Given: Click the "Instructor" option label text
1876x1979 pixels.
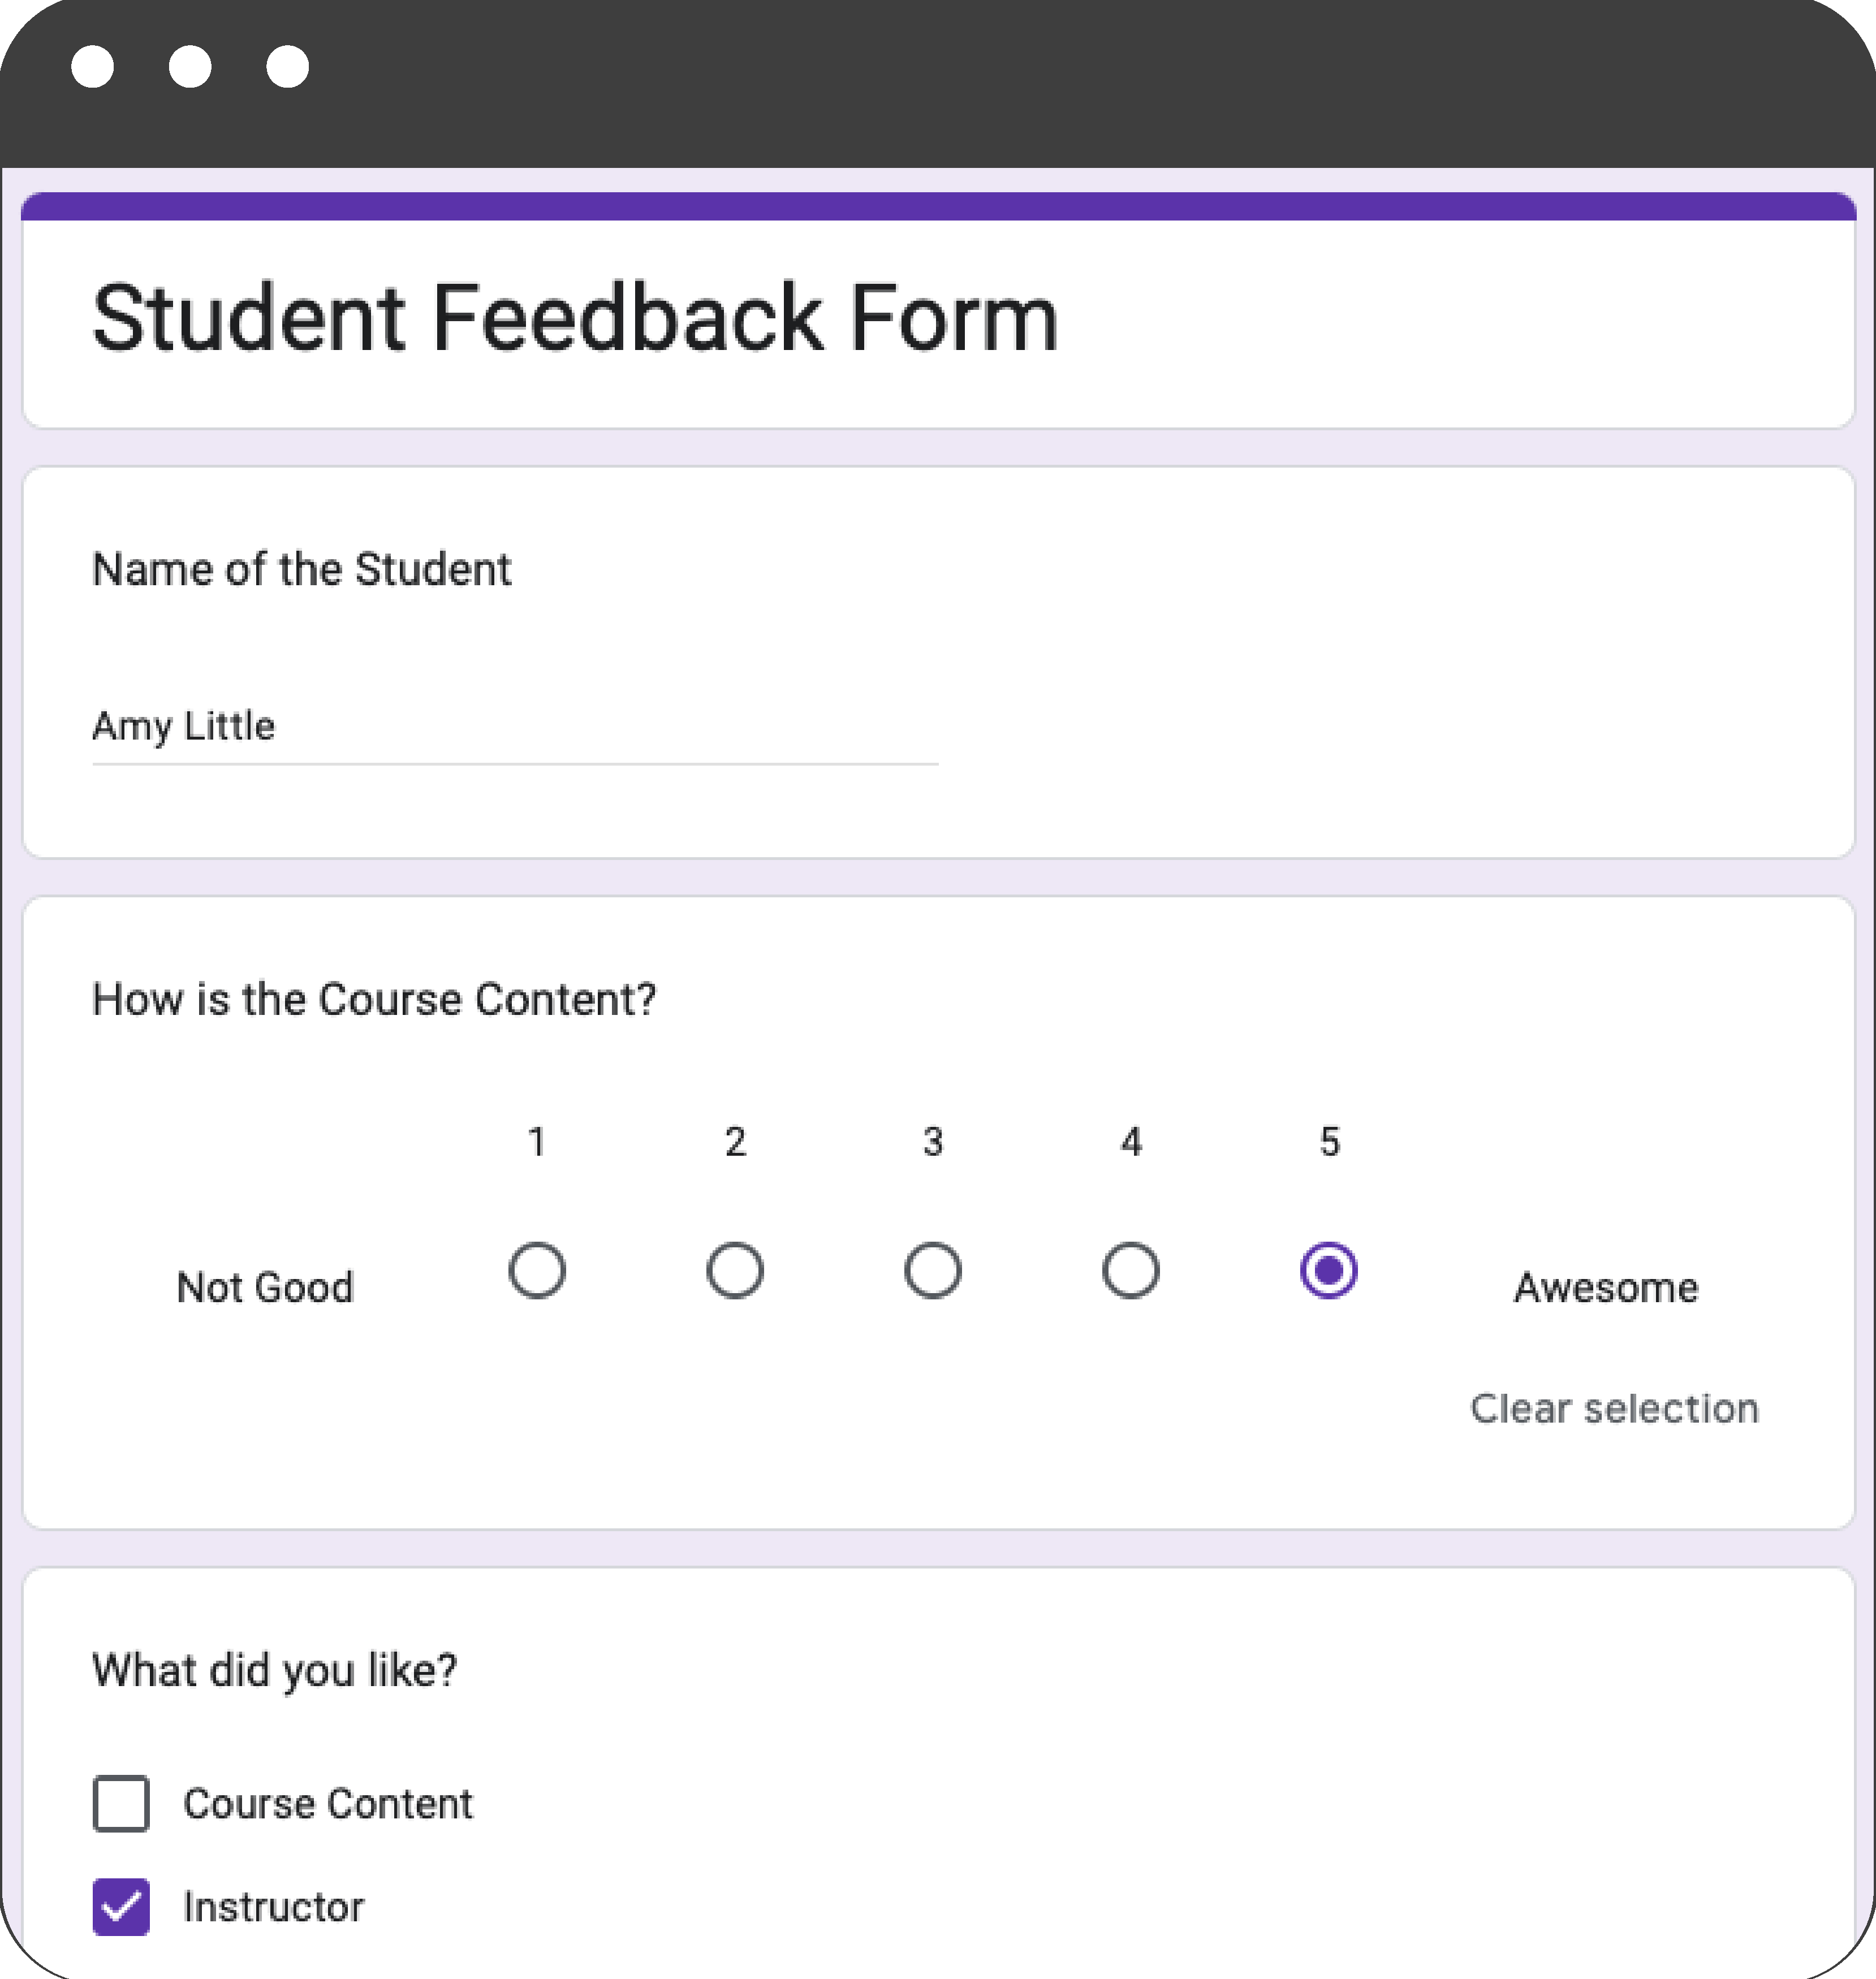Looking at the screenshot, I should 273,1907.
